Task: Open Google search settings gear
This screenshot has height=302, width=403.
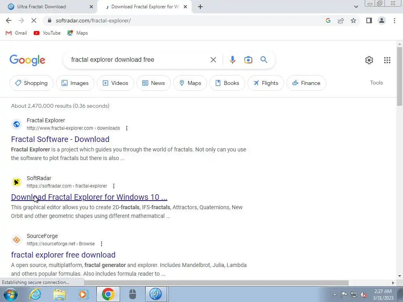Action: pyautogui.click(x=369, y=60)
